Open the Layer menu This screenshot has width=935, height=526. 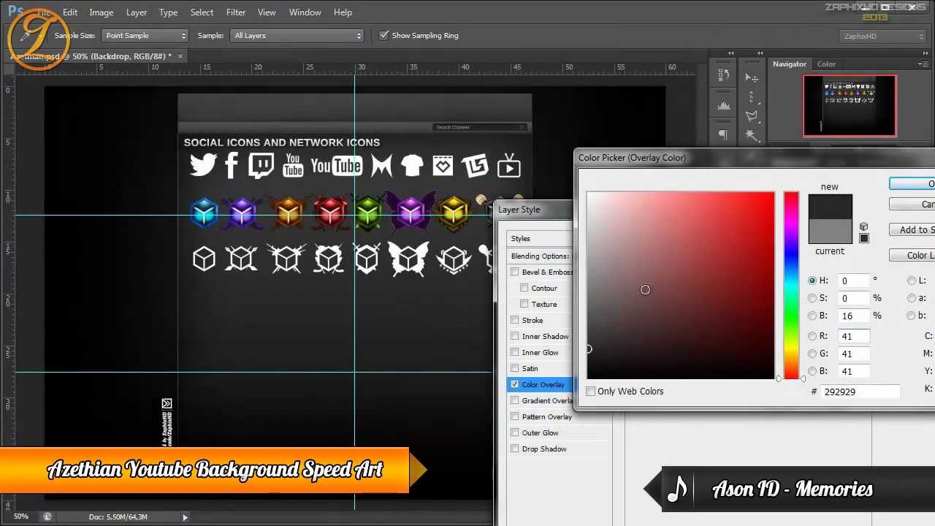[137, 12]
